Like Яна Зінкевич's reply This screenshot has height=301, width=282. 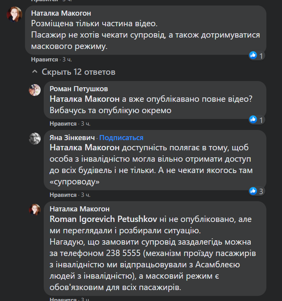63,195
